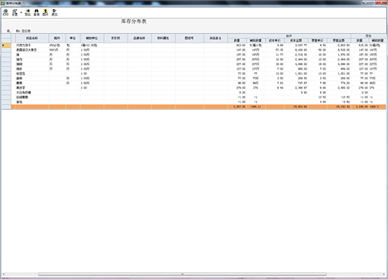The width and height of the screenshot is (388, 279).
Task: Open the binoculars query tool
Action: pyautogui.click(x=36, y=13)
